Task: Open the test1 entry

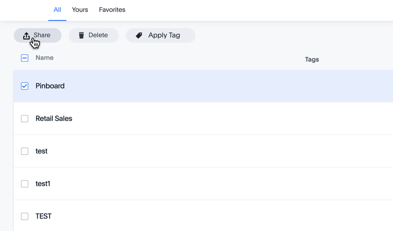Action: click(x=43, y=184)
